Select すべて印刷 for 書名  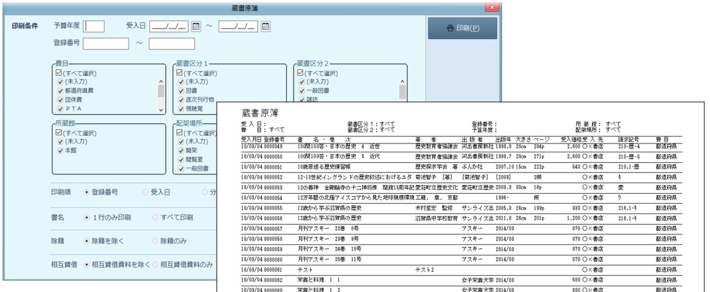[x=156, y=217]
